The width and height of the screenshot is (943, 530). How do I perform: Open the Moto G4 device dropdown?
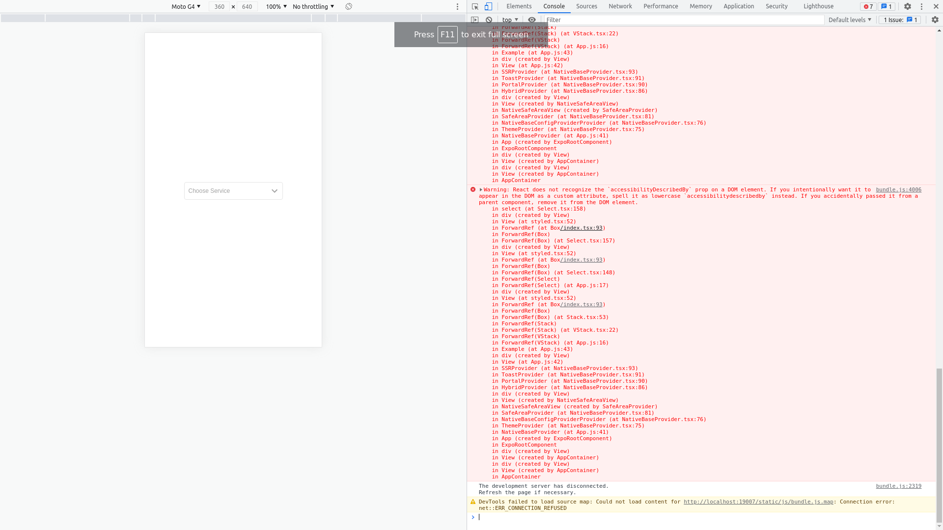(x=185, y=6)
